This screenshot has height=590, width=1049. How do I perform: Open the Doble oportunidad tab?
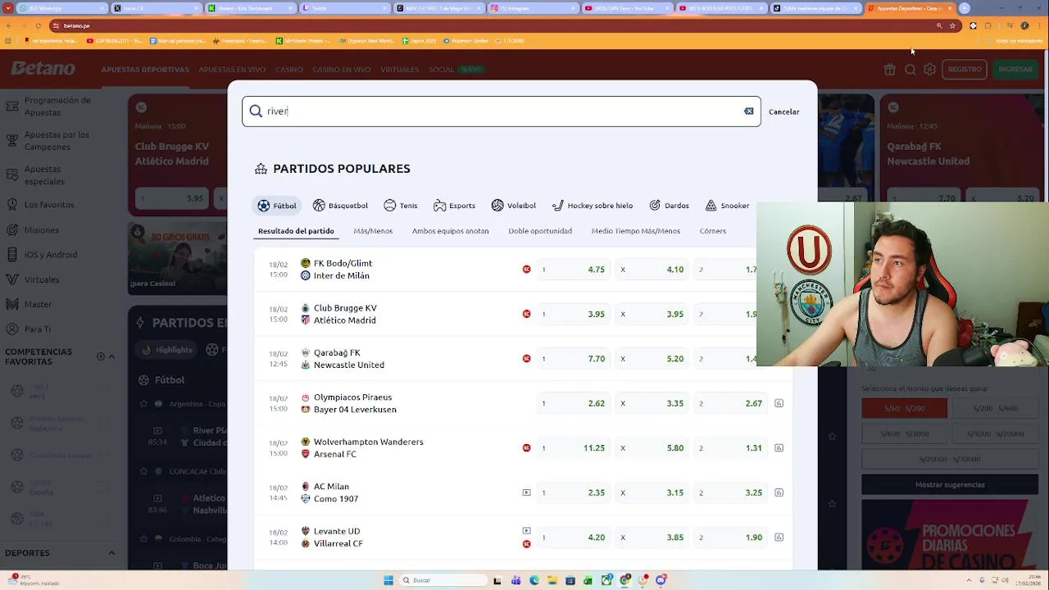(x=540, y=231)
